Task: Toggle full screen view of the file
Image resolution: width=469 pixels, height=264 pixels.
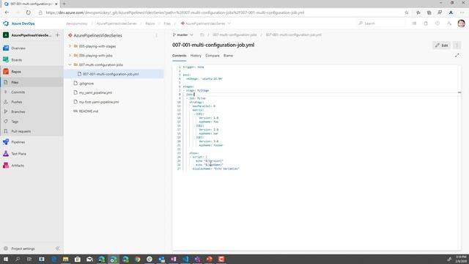Action: 457,56
